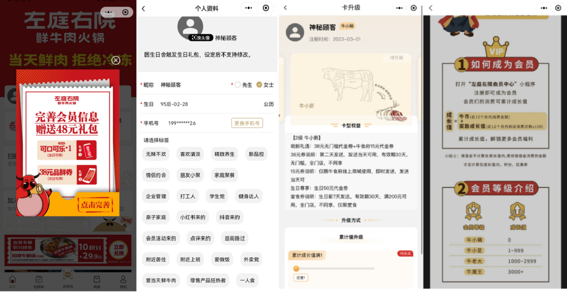Tap the 换头像 change avatar button
Image resolution: width=567 pixels, height=293 pixels.
[x=201, y=38]
